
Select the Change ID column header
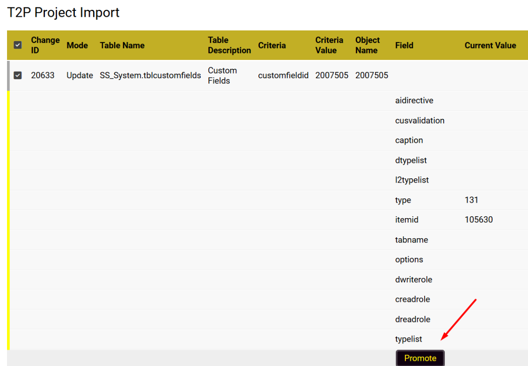point(45,45)
